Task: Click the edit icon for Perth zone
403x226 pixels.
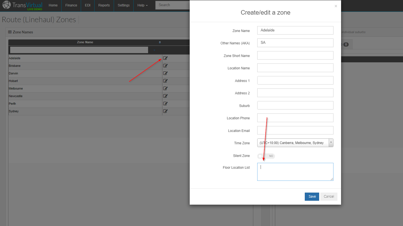Action: [165, 104]
